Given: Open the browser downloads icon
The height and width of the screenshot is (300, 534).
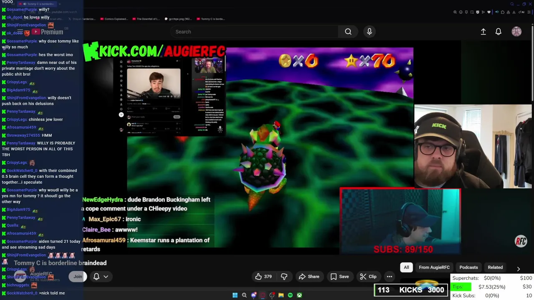Looking at the screenshot, I should pyautogui.click(x=514, y=12).
